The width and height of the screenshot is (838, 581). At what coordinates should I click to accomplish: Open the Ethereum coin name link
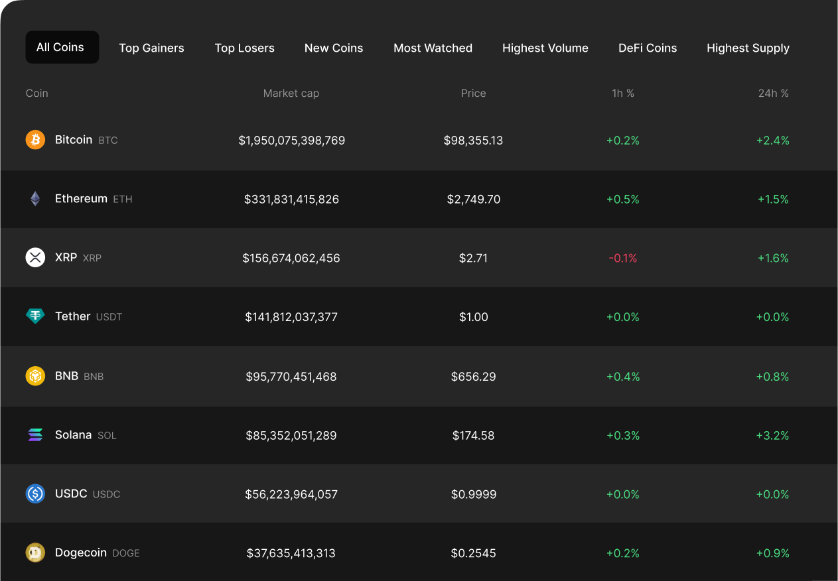(x=81, y=199)
